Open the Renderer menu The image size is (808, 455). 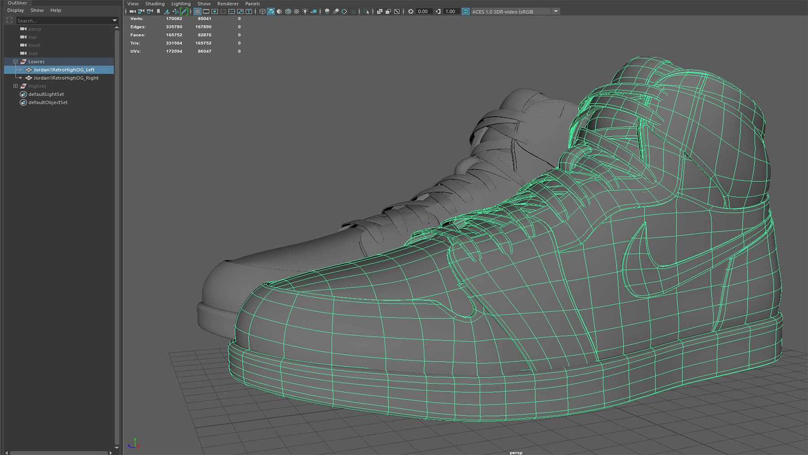pos(228,4)
